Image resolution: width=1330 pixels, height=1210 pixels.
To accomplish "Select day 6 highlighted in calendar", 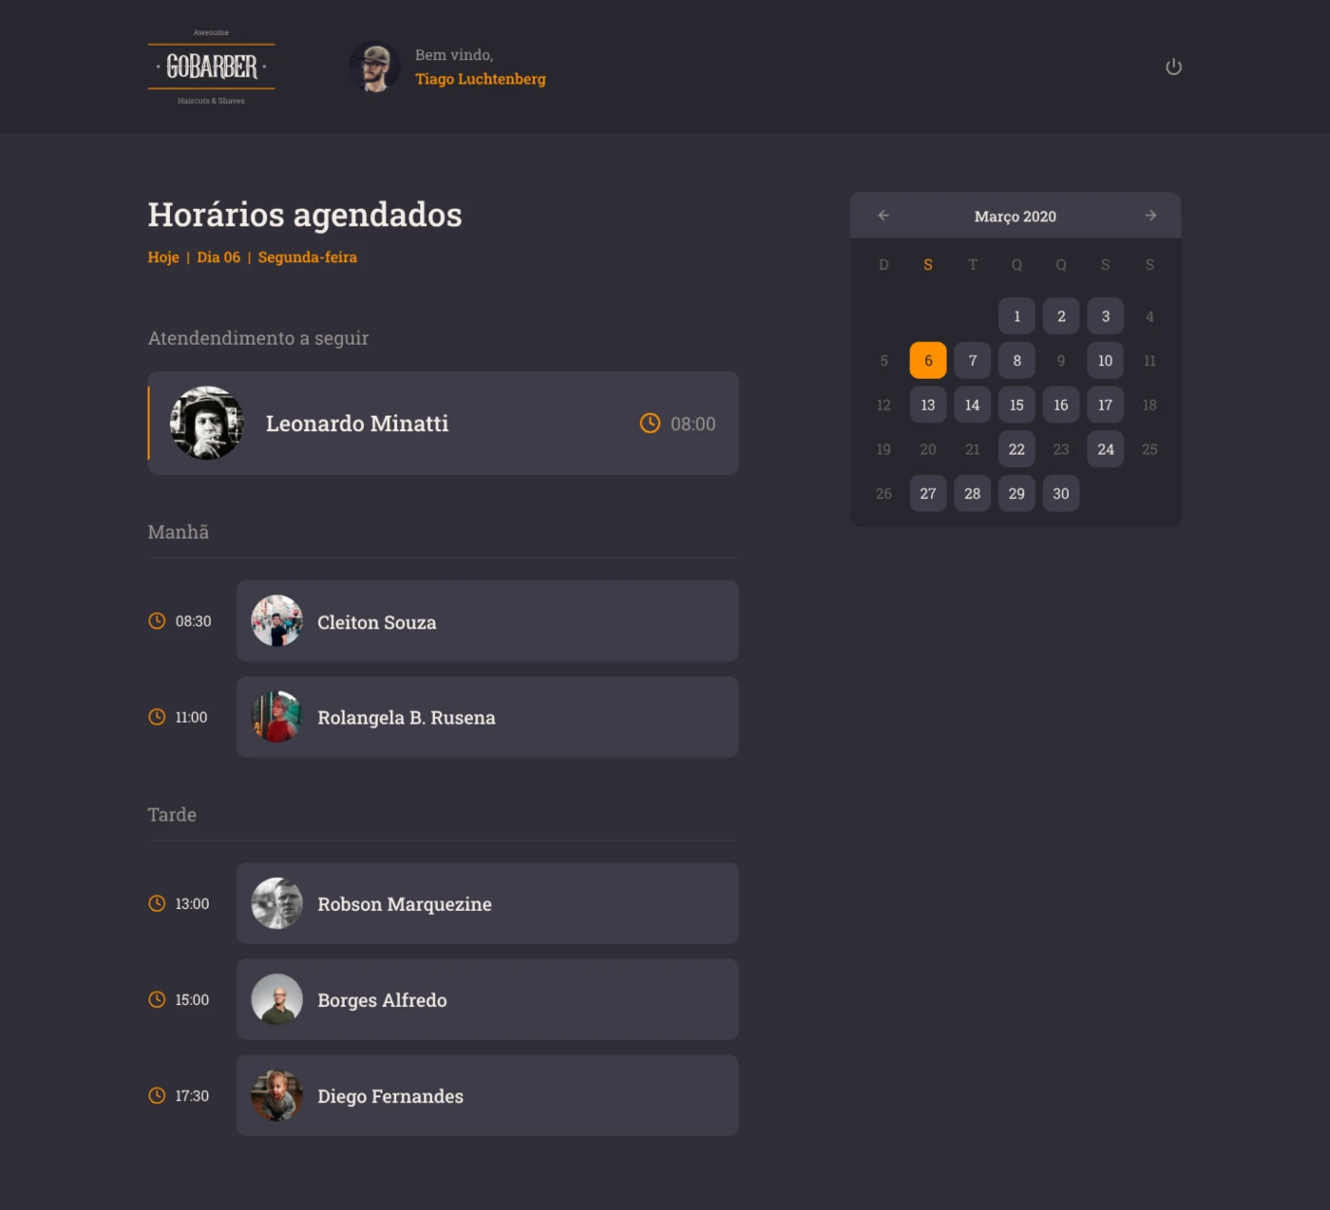I will 928,361.
